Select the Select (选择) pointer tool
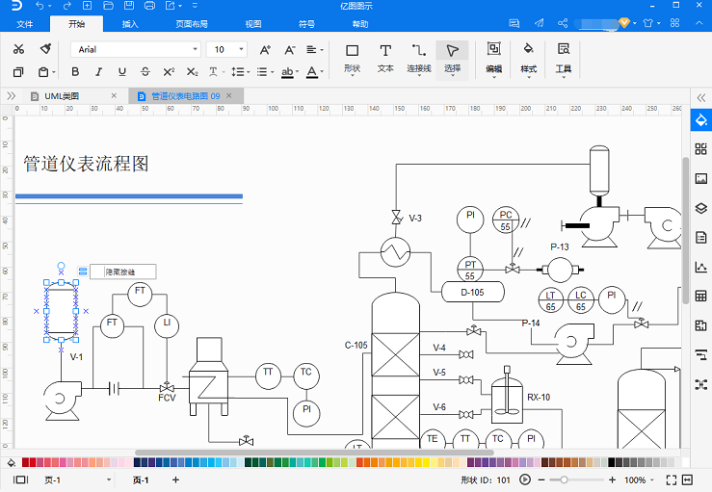 pyautogui.click(x=452, y=60)
